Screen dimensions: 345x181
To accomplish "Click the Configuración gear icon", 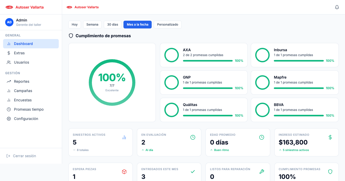I will click(9, 119).
